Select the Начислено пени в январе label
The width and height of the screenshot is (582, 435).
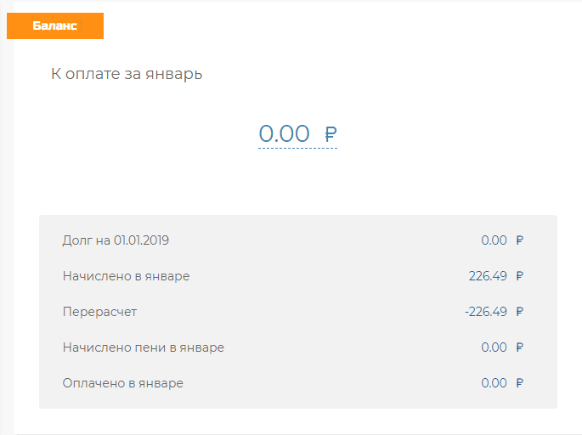(144, 347)
